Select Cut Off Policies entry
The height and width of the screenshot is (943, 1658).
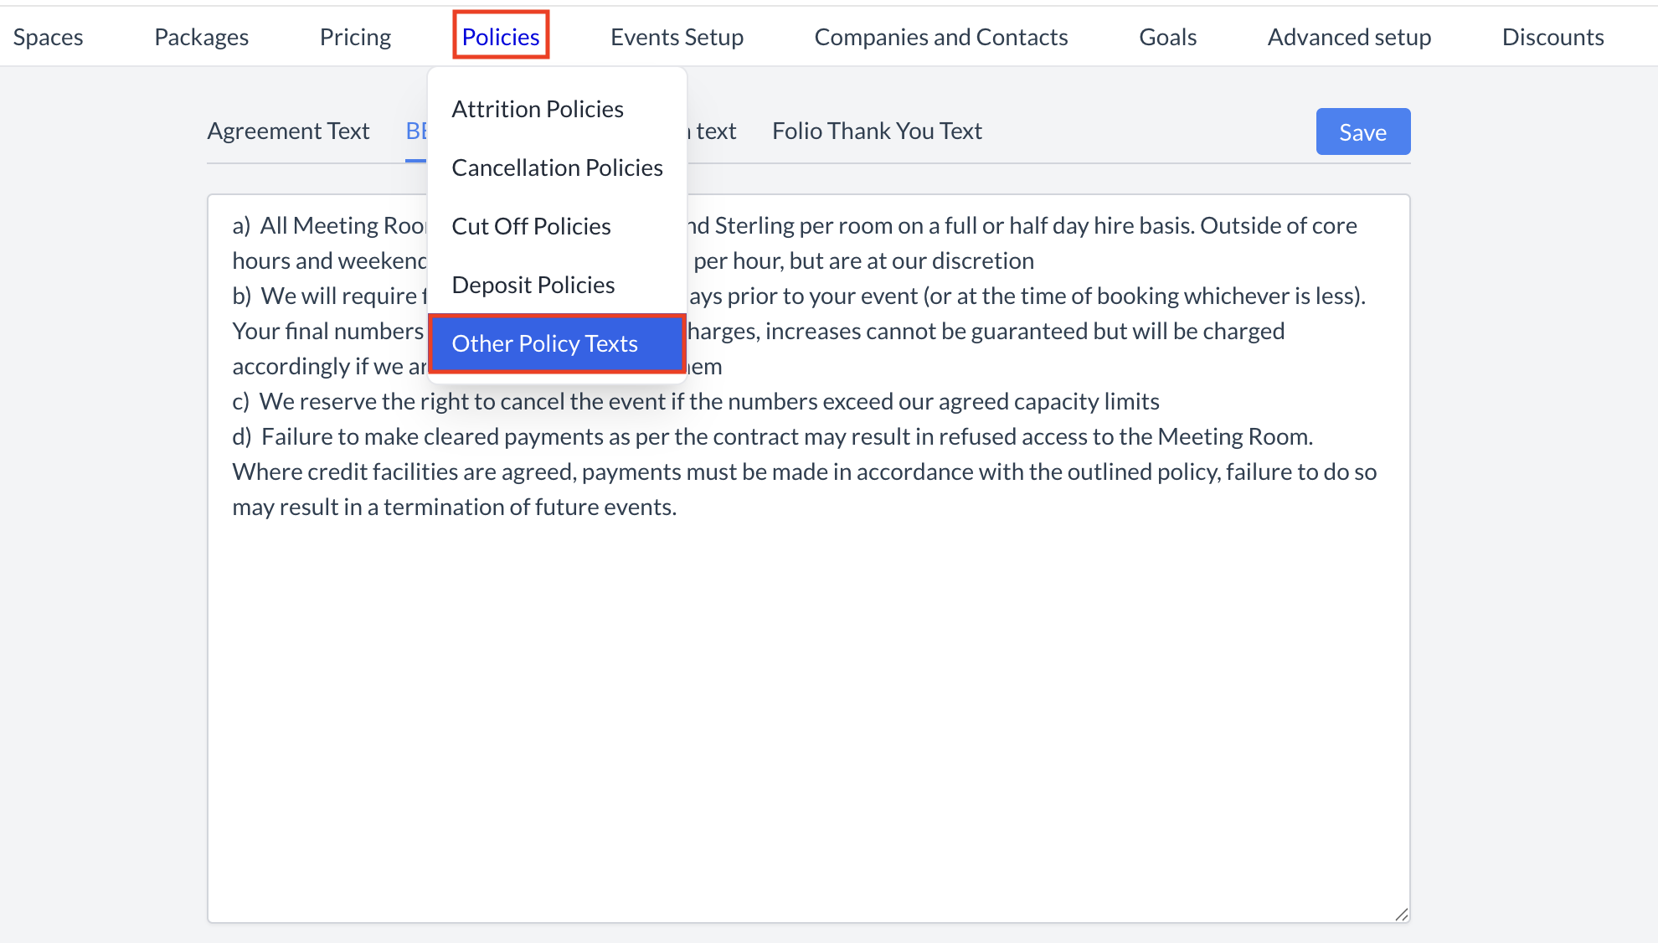click(x=531, y=226)
